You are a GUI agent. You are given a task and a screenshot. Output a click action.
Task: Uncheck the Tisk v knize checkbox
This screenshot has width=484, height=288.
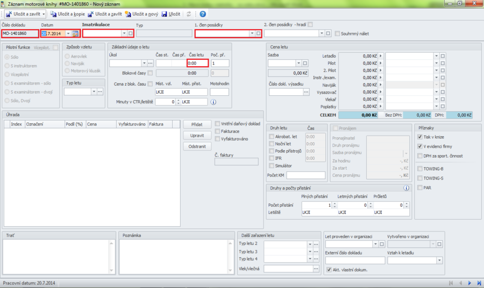tap(420, 137)
